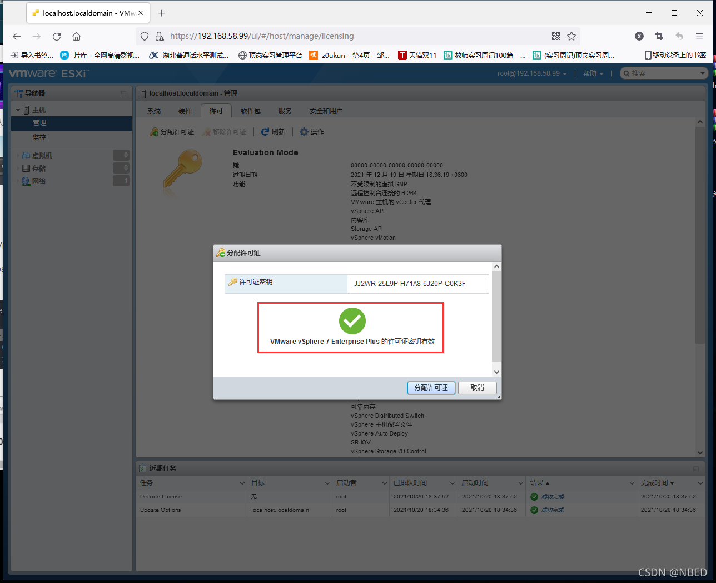Open 启动时间 column dropdown arrow
The width and height of the screenshot is (716, 583).
(x=521, y=483)
